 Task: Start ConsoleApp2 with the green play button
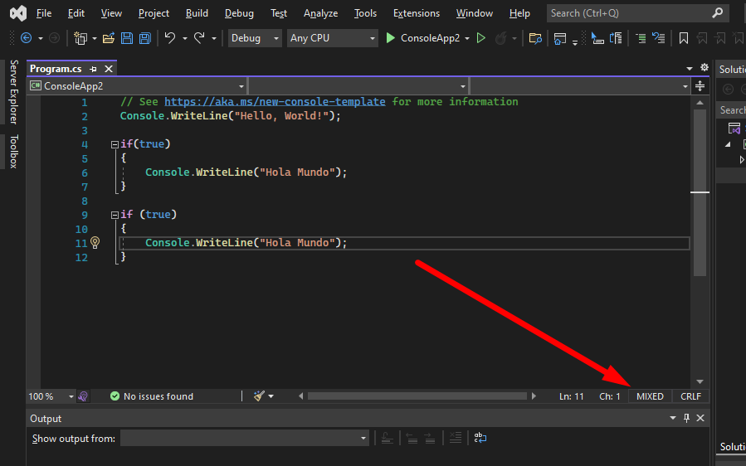click(390, 38)
